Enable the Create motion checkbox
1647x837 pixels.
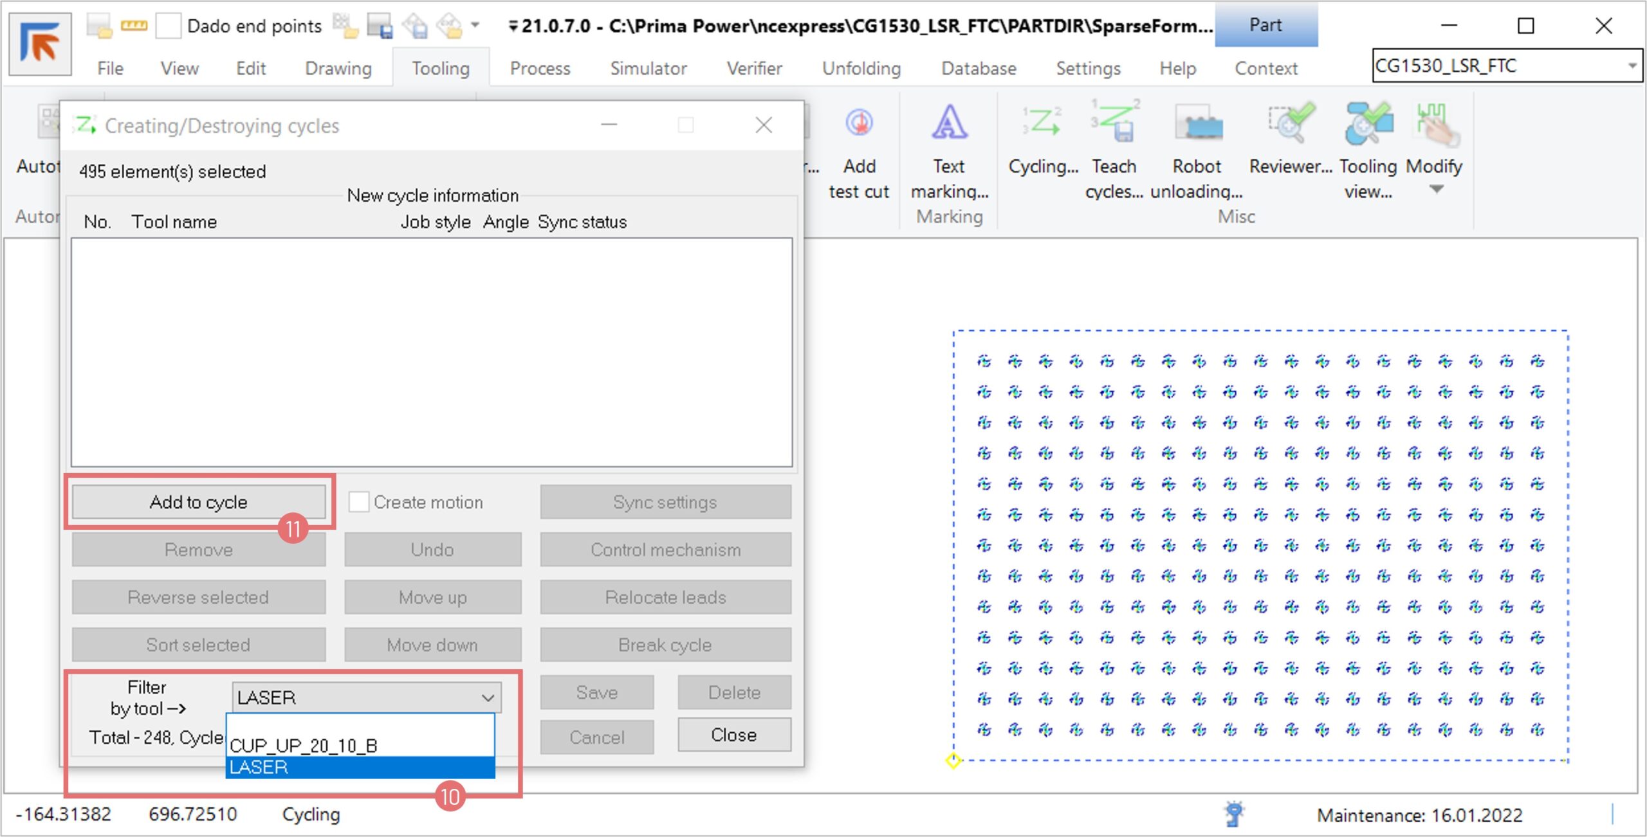359,502
